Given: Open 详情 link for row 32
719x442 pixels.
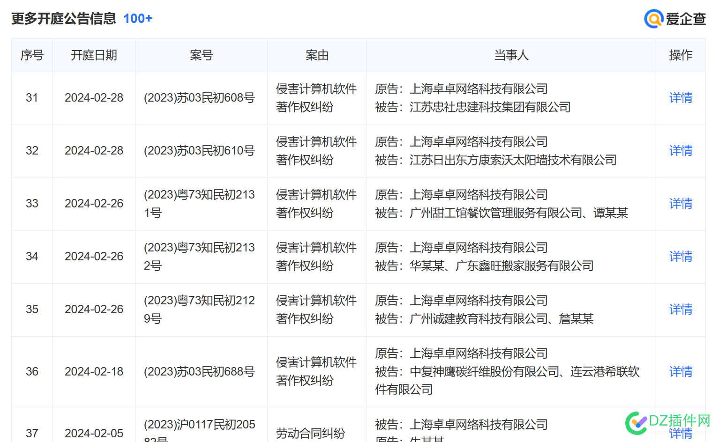Looking at the screenshot, I should [681, 151].
